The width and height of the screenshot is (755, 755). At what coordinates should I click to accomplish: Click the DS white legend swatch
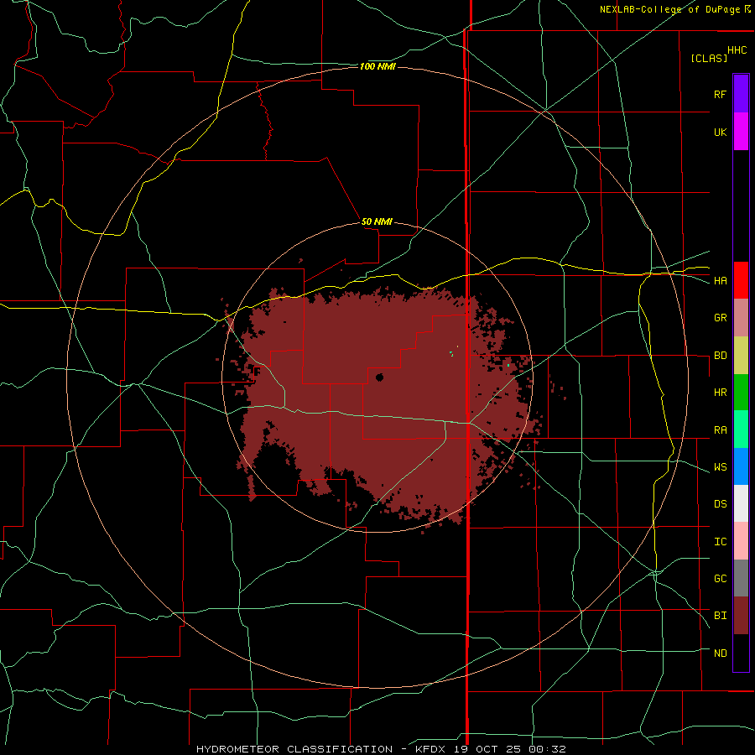(741, 503)
